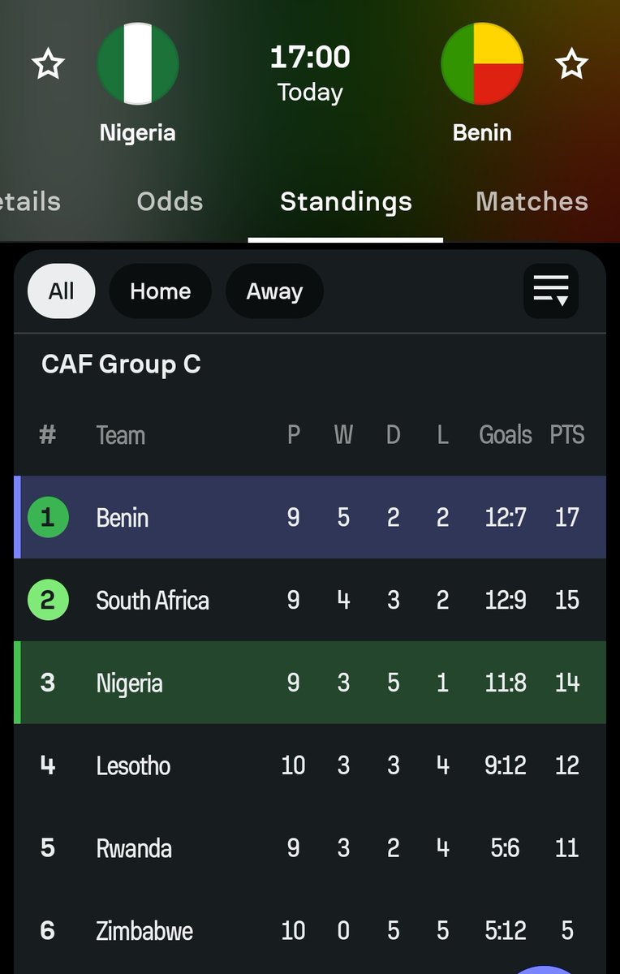Tap the Benin flag crest
Image resolution: width=620 pixels, height=974 pixels.
pos(482,64)
